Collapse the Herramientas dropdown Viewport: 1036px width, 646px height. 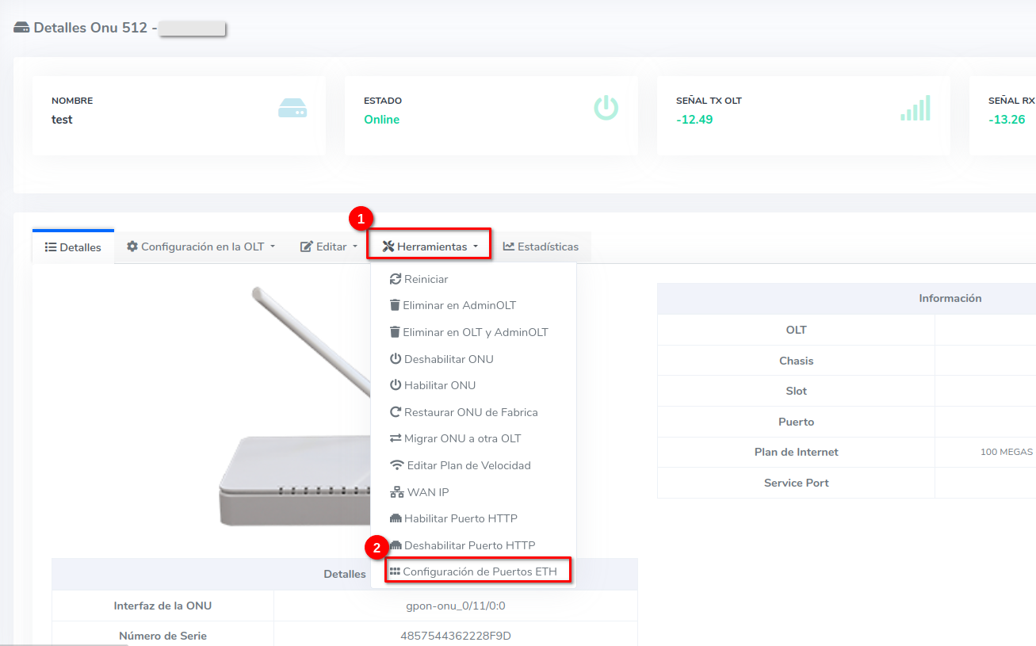(x=430, y=247)
